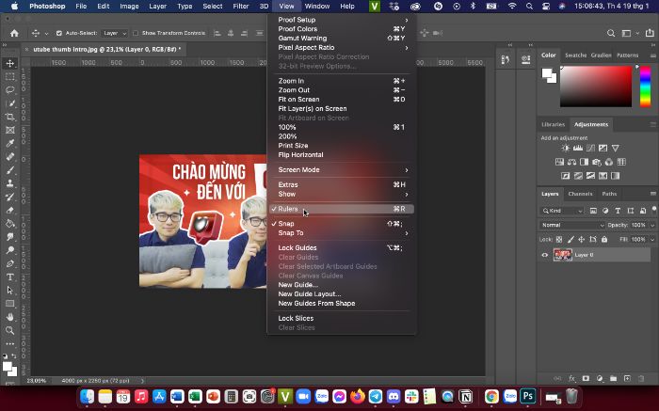The image size is (659, 411).
Task: Select the Move tool
Action: [10, 63]
